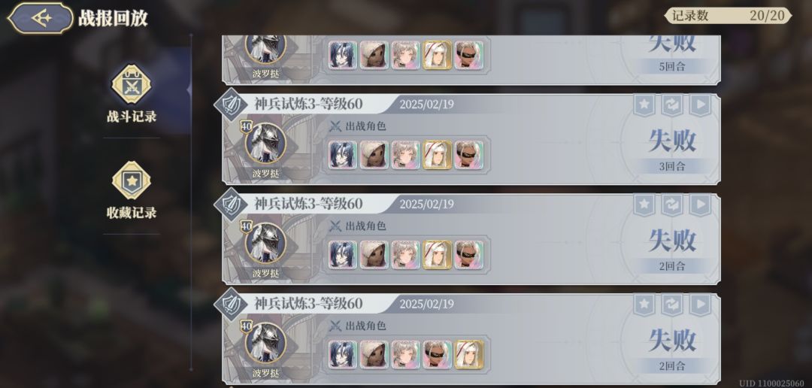Click the refresh icon on bottom record
Screen dimensions: 812x388
click(671, 305)
